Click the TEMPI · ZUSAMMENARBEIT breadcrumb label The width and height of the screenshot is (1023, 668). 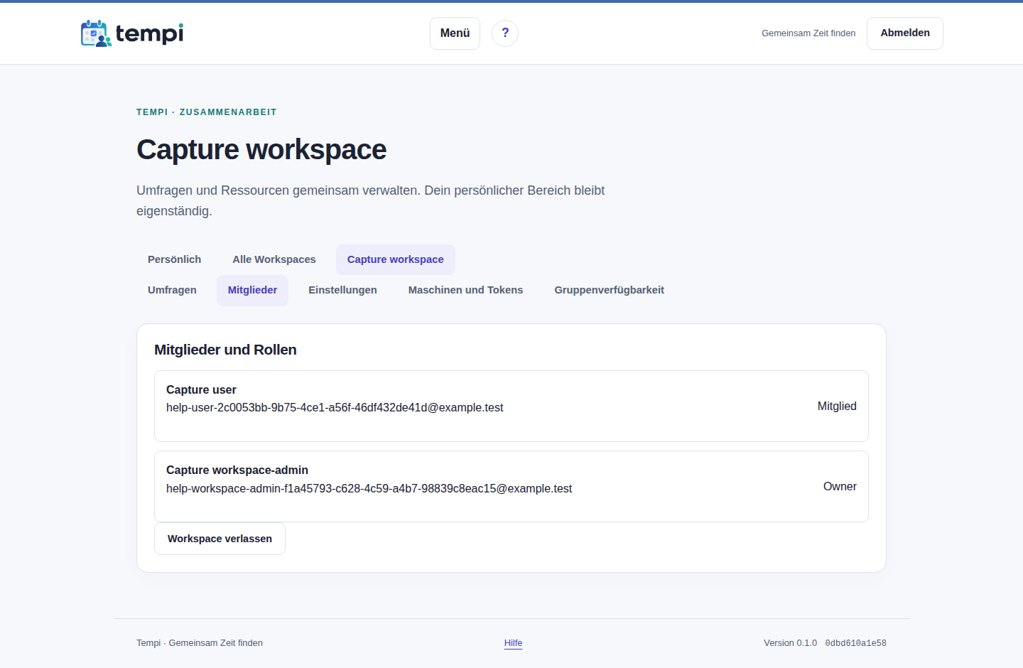207,112
